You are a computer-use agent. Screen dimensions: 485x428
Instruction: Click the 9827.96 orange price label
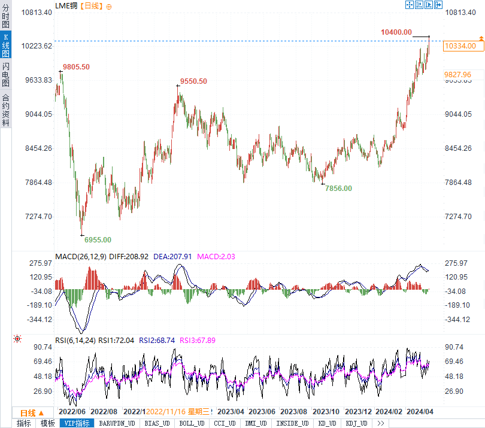(457, 75)
